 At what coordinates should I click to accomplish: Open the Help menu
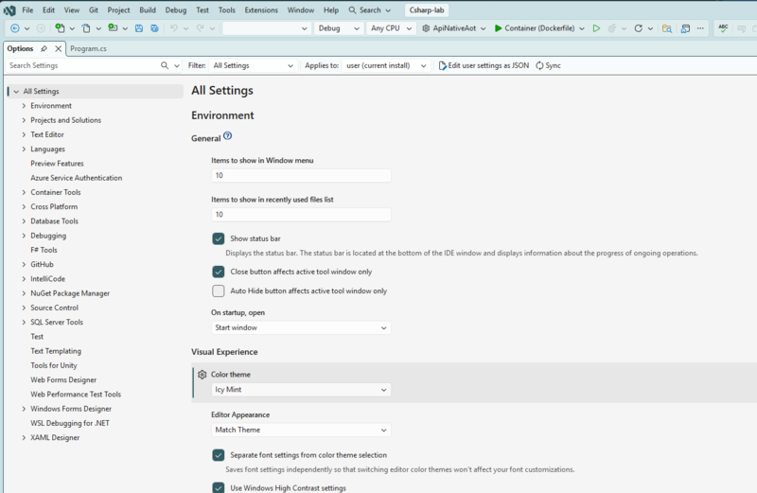click(330, 10)
